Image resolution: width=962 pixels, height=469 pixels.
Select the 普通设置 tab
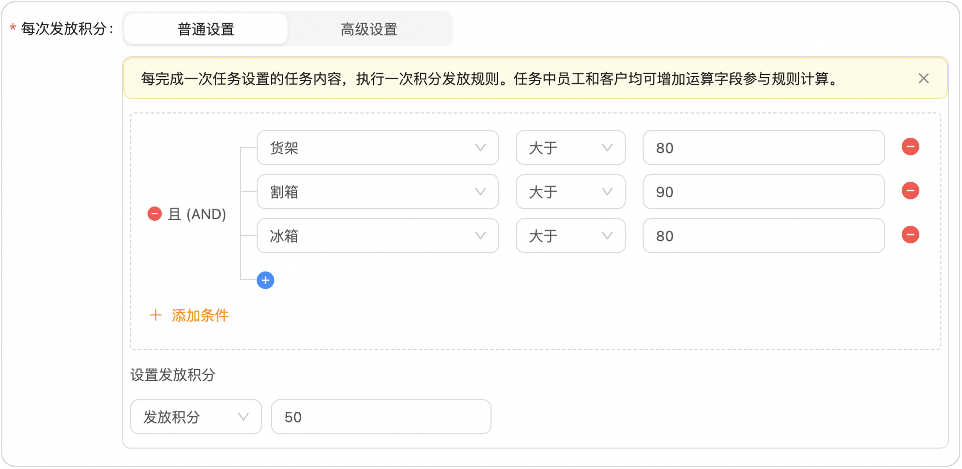point(206,29)
